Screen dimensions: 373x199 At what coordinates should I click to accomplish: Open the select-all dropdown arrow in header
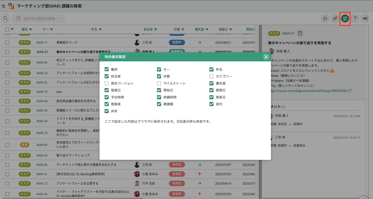12,29
